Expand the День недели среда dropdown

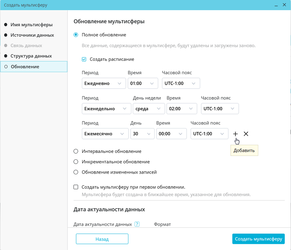coord(148,108)
